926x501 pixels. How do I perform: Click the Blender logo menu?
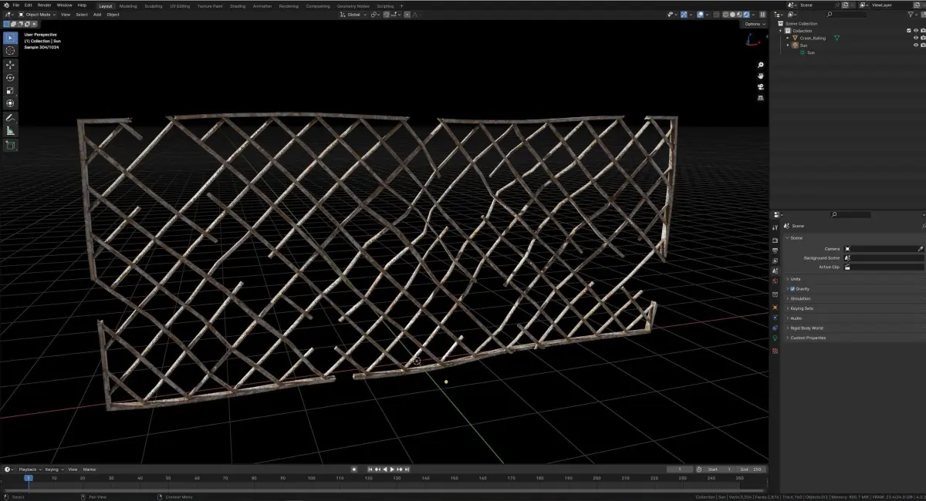point(5,5)
